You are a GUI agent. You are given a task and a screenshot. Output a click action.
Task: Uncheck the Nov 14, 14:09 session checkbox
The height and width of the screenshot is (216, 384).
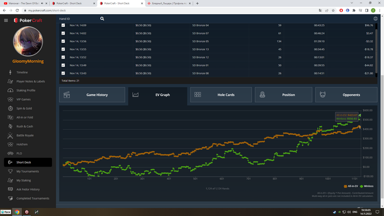click(x=63, y=25)
